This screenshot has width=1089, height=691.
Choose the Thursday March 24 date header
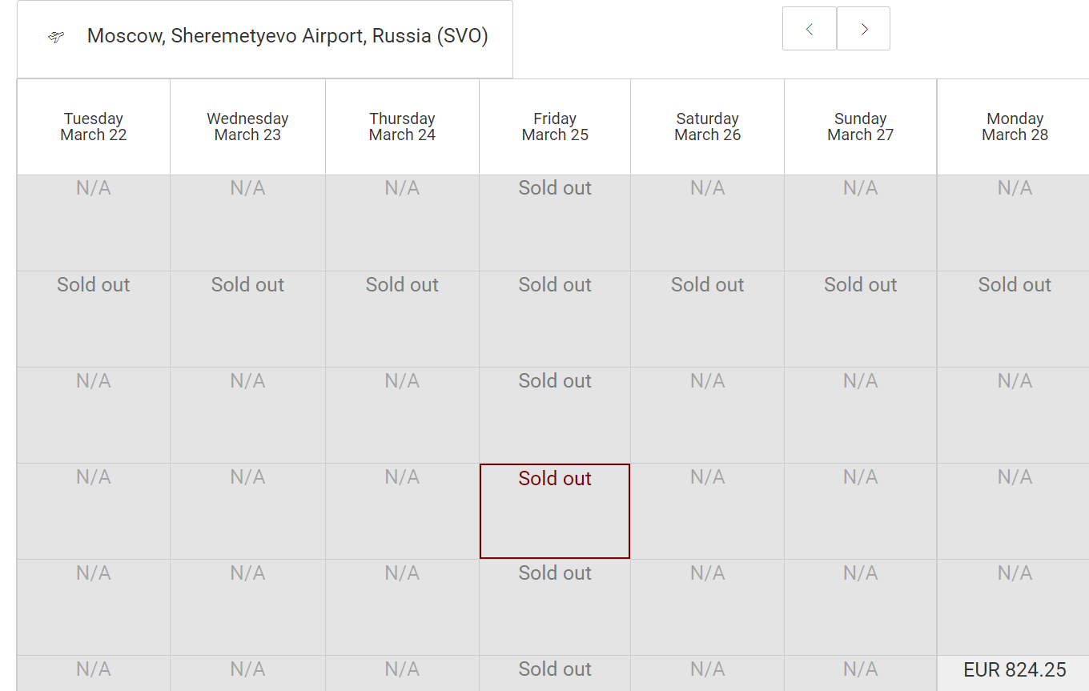pyautogui.click(x=402, y=127)
